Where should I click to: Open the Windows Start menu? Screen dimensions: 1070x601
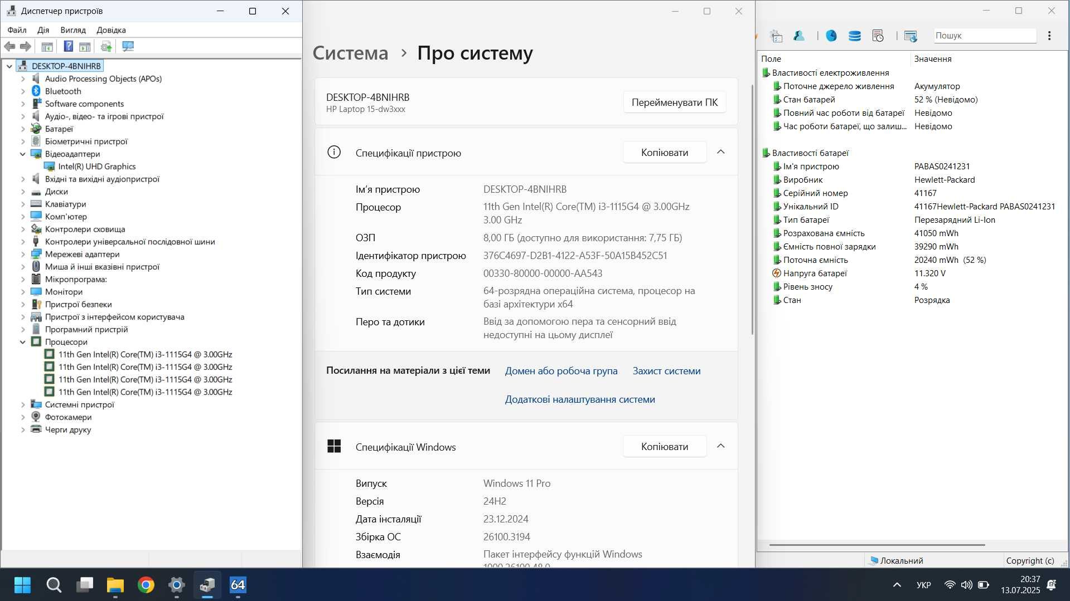tap(22, 585)
